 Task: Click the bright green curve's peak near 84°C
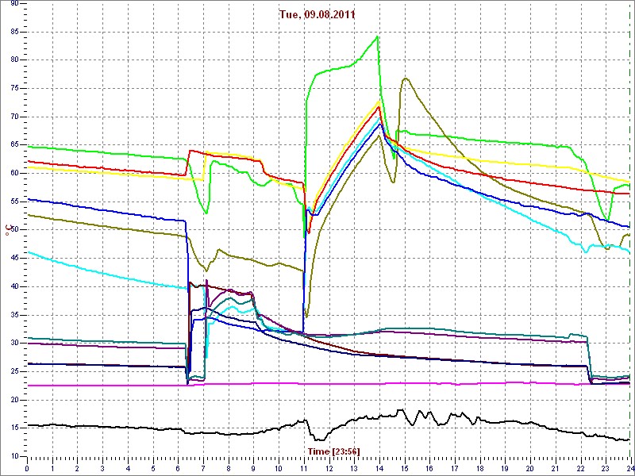pyautogui.click(x=378, y=36)
